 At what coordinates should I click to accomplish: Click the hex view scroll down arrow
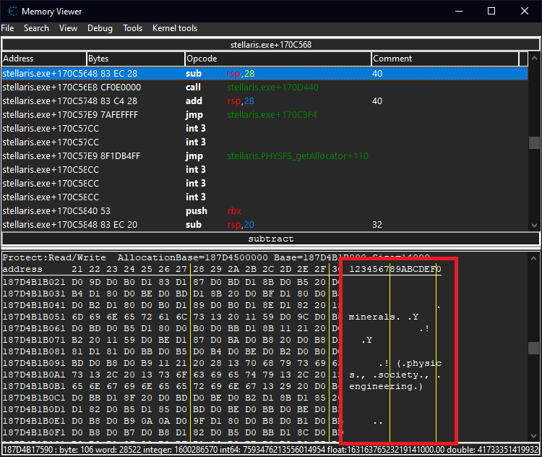tap(534, 435)
